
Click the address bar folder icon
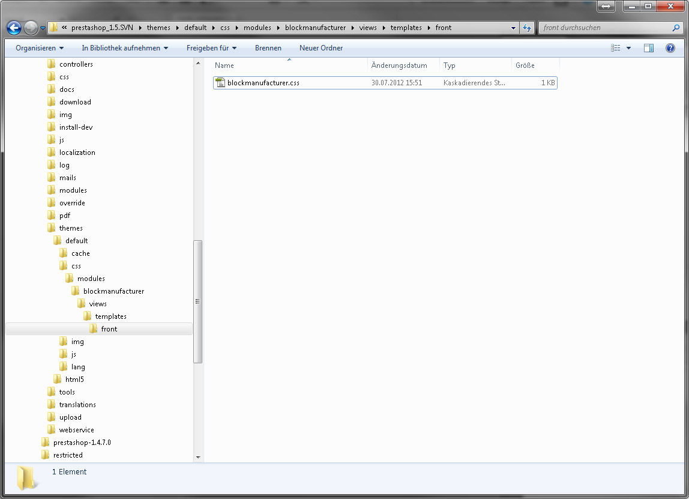click(53, 28)
